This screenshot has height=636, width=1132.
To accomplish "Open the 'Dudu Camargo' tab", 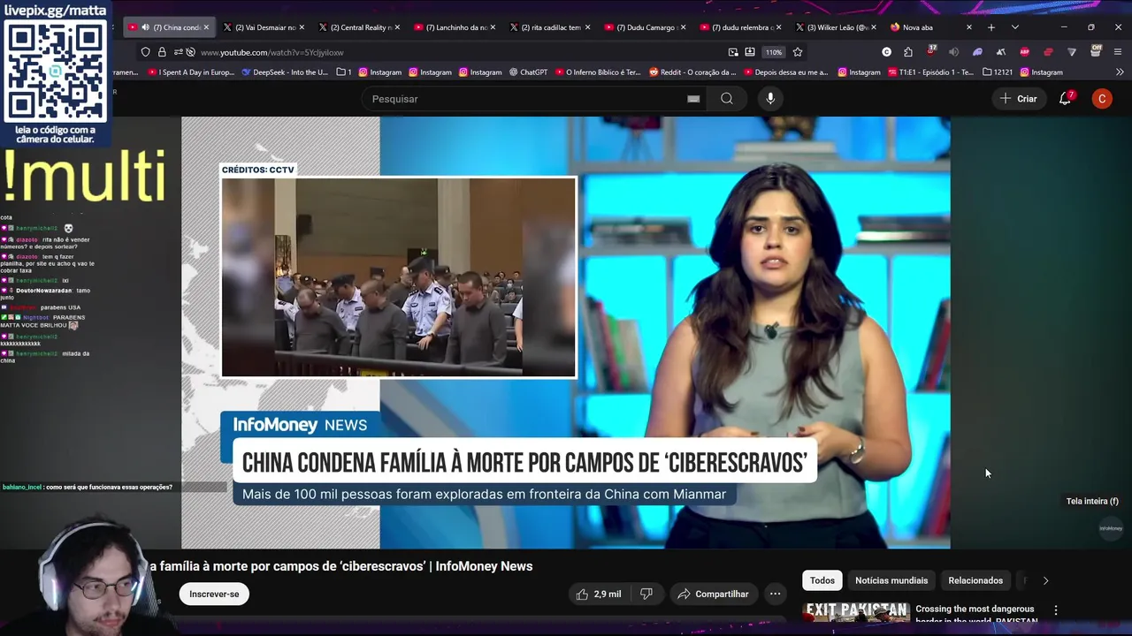I will point(645,27).
